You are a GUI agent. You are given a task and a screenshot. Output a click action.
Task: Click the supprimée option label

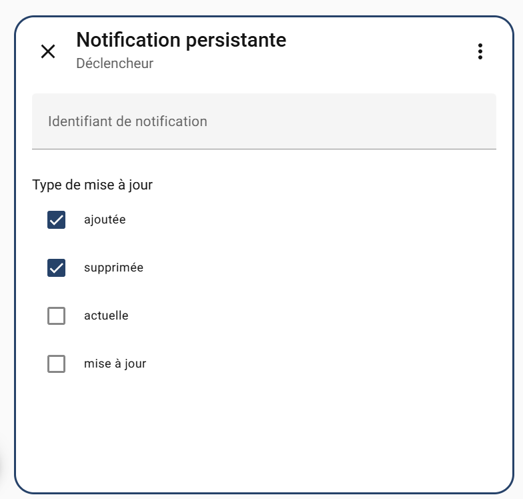click(x=113, y=268)
